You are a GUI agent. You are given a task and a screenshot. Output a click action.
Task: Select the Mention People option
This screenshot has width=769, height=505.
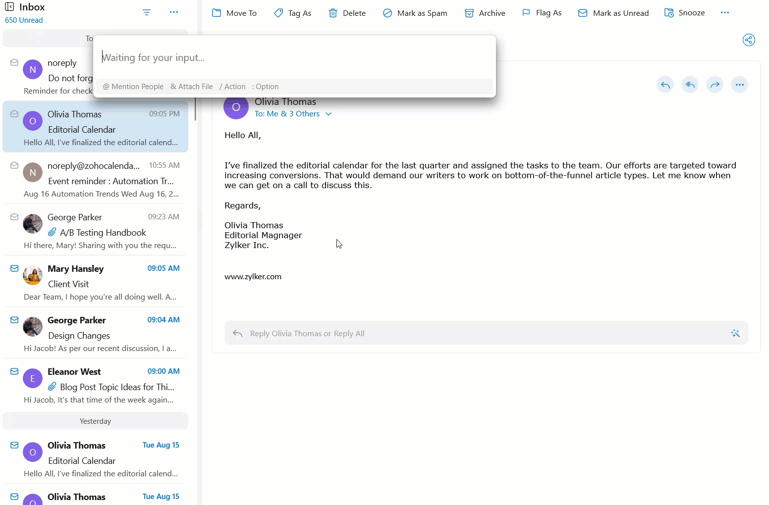tap(133, 87)
